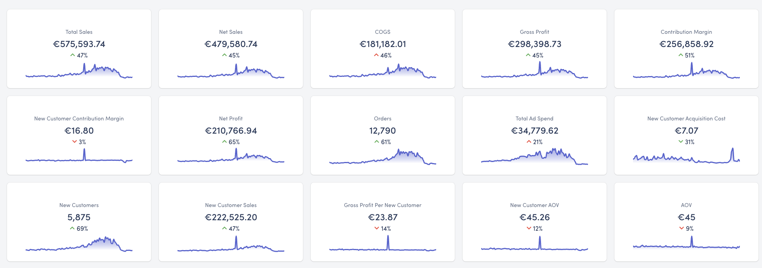The width and height of the screenshot is (762, 268).
Task: Click the red up arrow under Total Ad Spend
Action: point(529,142)
